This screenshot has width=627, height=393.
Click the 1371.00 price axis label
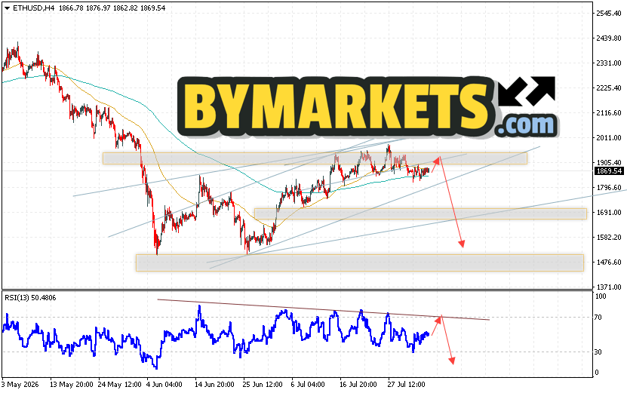(x=609, y=287)
